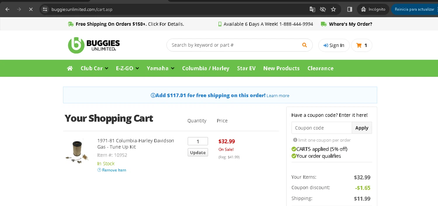
Task: Click the truck icon beside Where's My Order
Action: click(x=324, y=24)
